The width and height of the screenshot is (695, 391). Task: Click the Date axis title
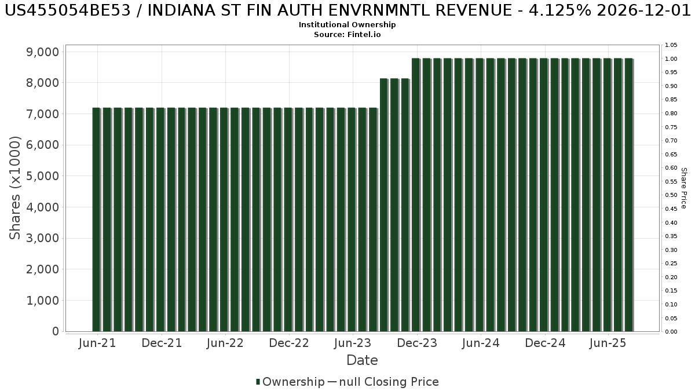pos(362,360)
